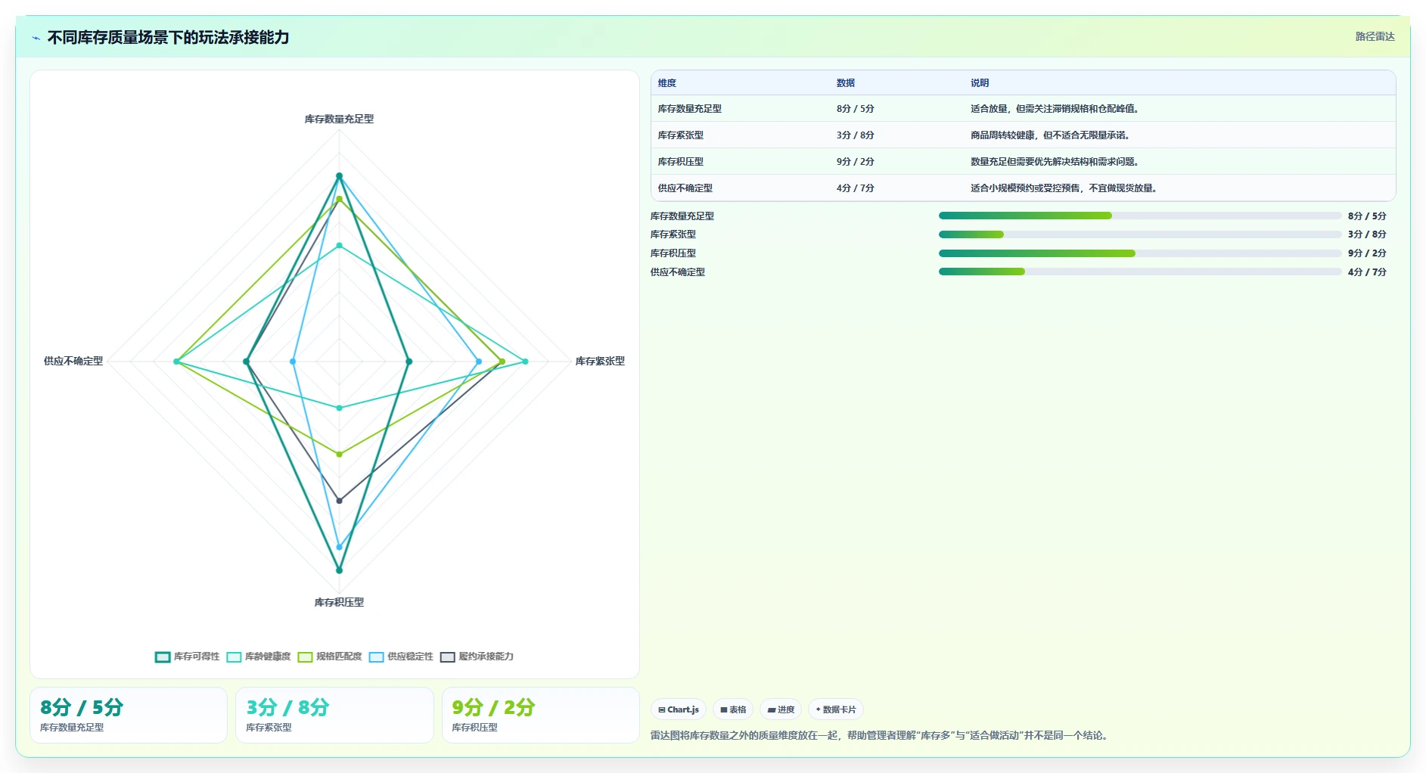Select the 9分 / 2分 库存积压型 card
The width and height of the screenshot is (1426, 773).
coord(541,715)
